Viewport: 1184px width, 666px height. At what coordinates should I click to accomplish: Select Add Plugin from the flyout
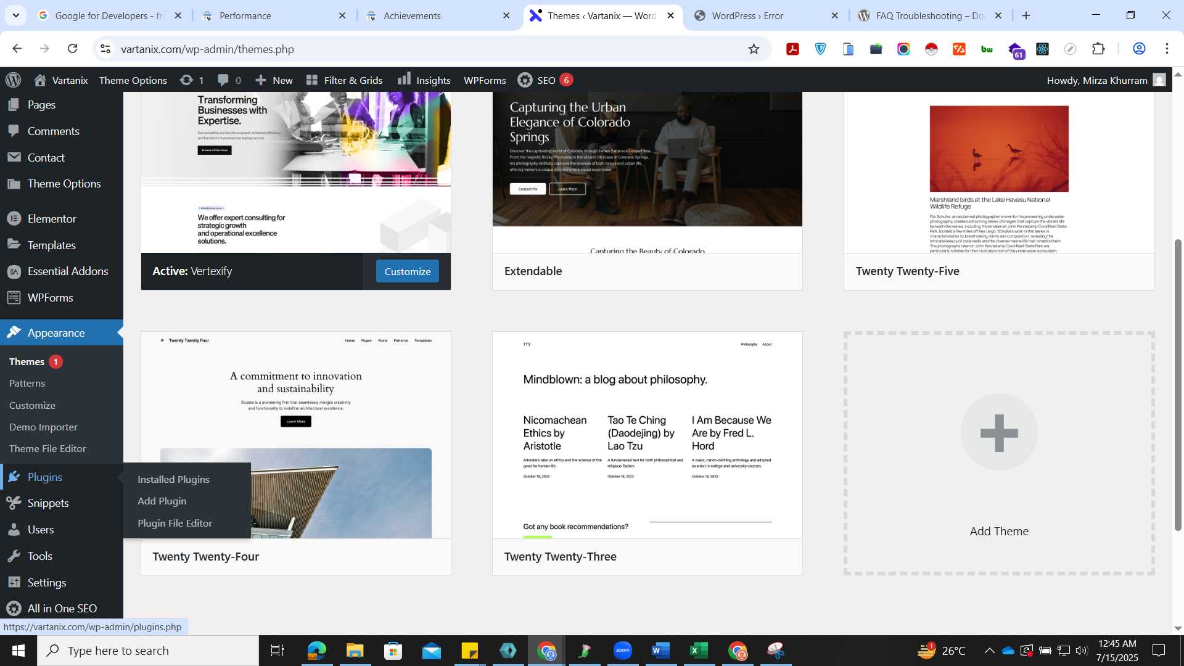coord(162,501)
